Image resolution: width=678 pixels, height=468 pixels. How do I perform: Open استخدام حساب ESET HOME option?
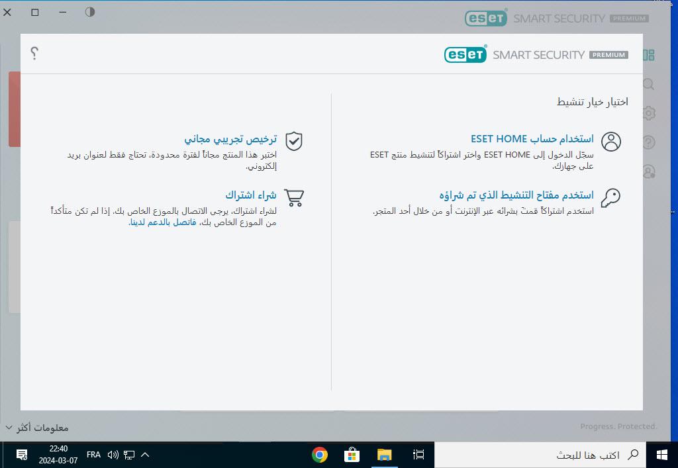point(532,139)
